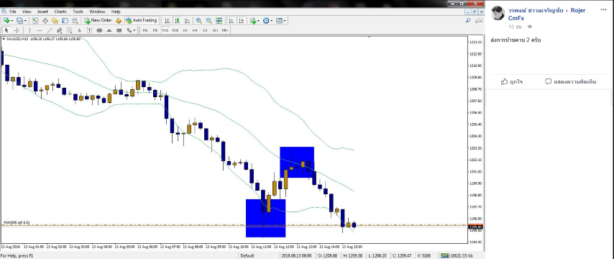Viewport: 614px width, 259px height.
Task: Switch chart to candlesticks view
Action: tap(178, 21)
